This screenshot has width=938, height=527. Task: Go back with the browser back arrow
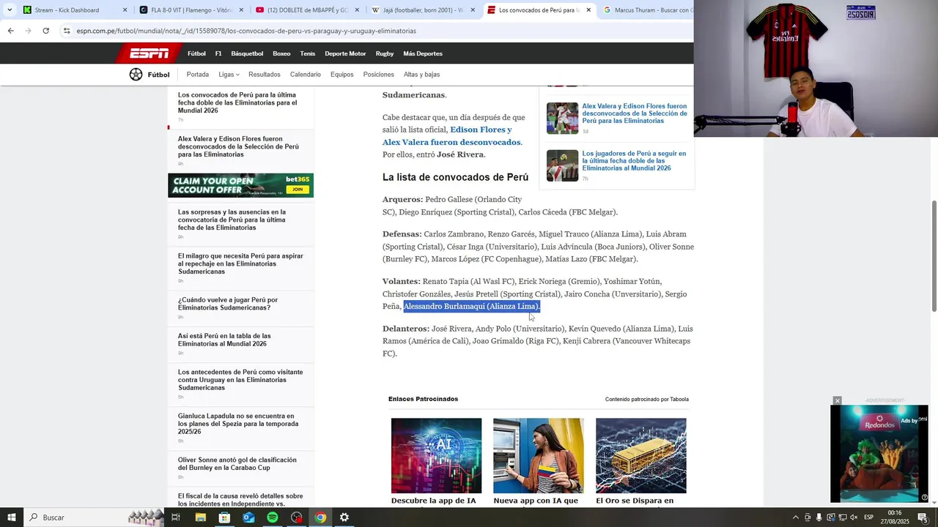point(10,31)
